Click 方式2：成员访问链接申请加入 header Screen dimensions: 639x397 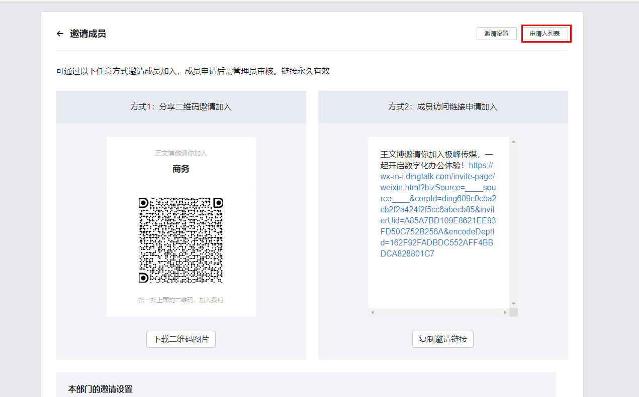coord(442,107)
